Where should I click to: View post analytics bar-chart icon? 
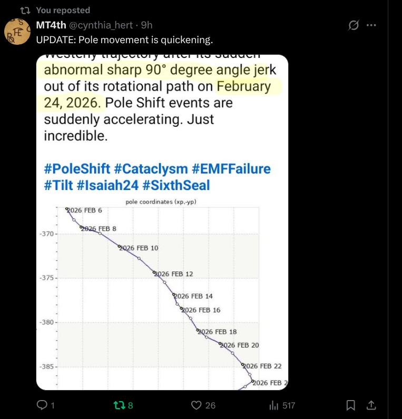pyautogui.click(x=274, y=405)
